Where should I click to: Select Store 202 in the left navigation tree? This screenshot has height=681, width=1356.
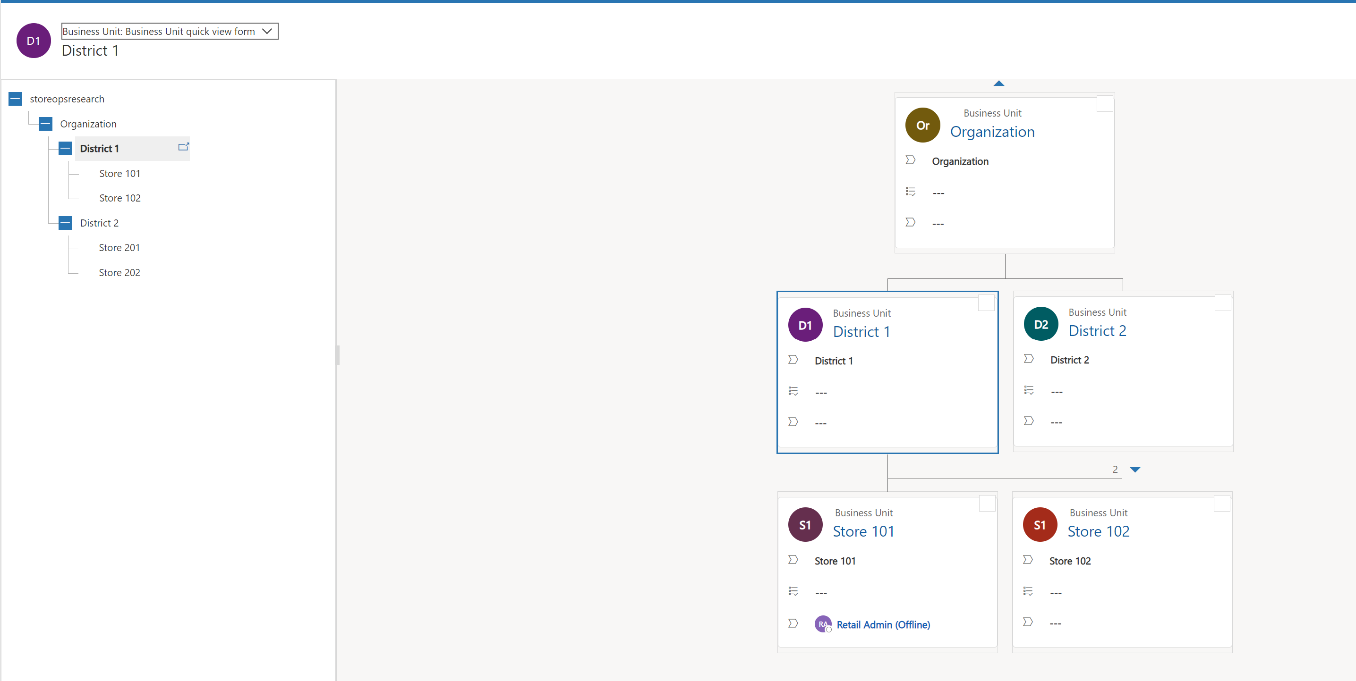[x=119, y=272]
